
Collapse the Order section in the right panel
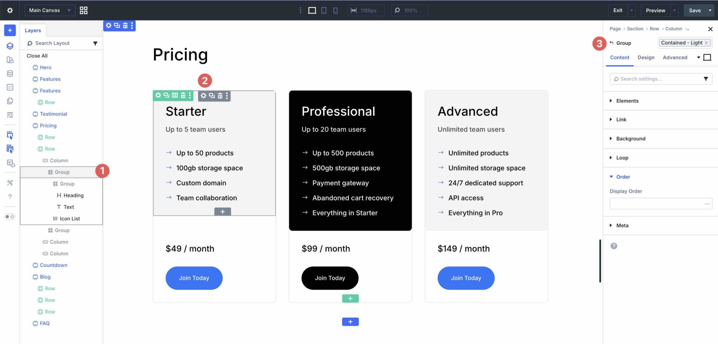pyautogui.click(x=623, y=176)
